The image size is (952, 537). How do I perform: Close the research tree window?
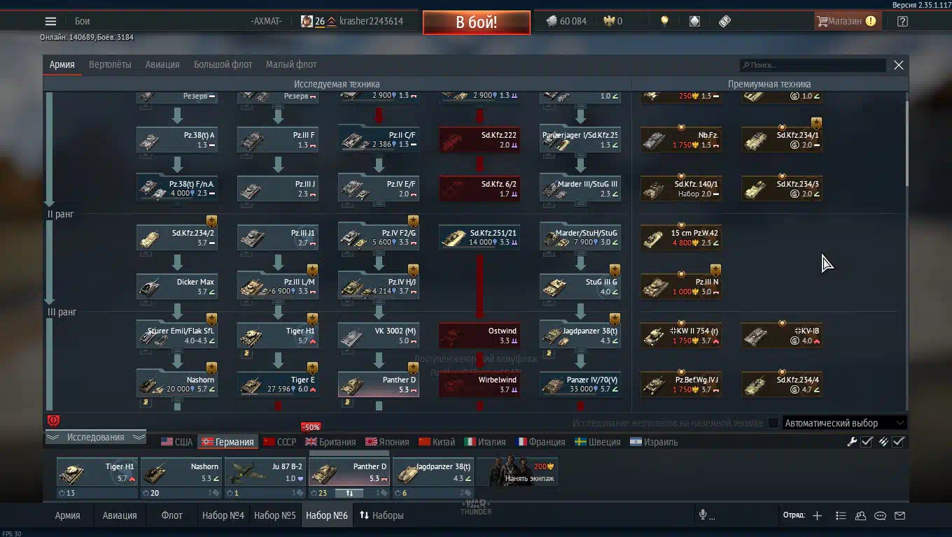[x=899, y=65]
